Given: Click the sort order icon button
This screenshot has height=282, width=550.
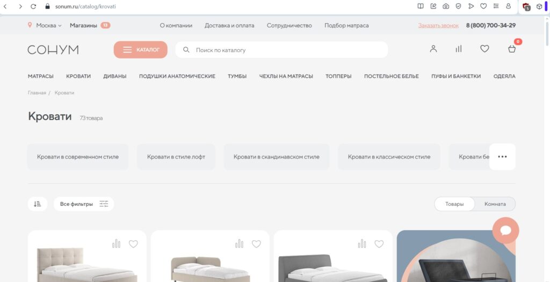Looking at the screenshot, I should (x=38, y=204).
